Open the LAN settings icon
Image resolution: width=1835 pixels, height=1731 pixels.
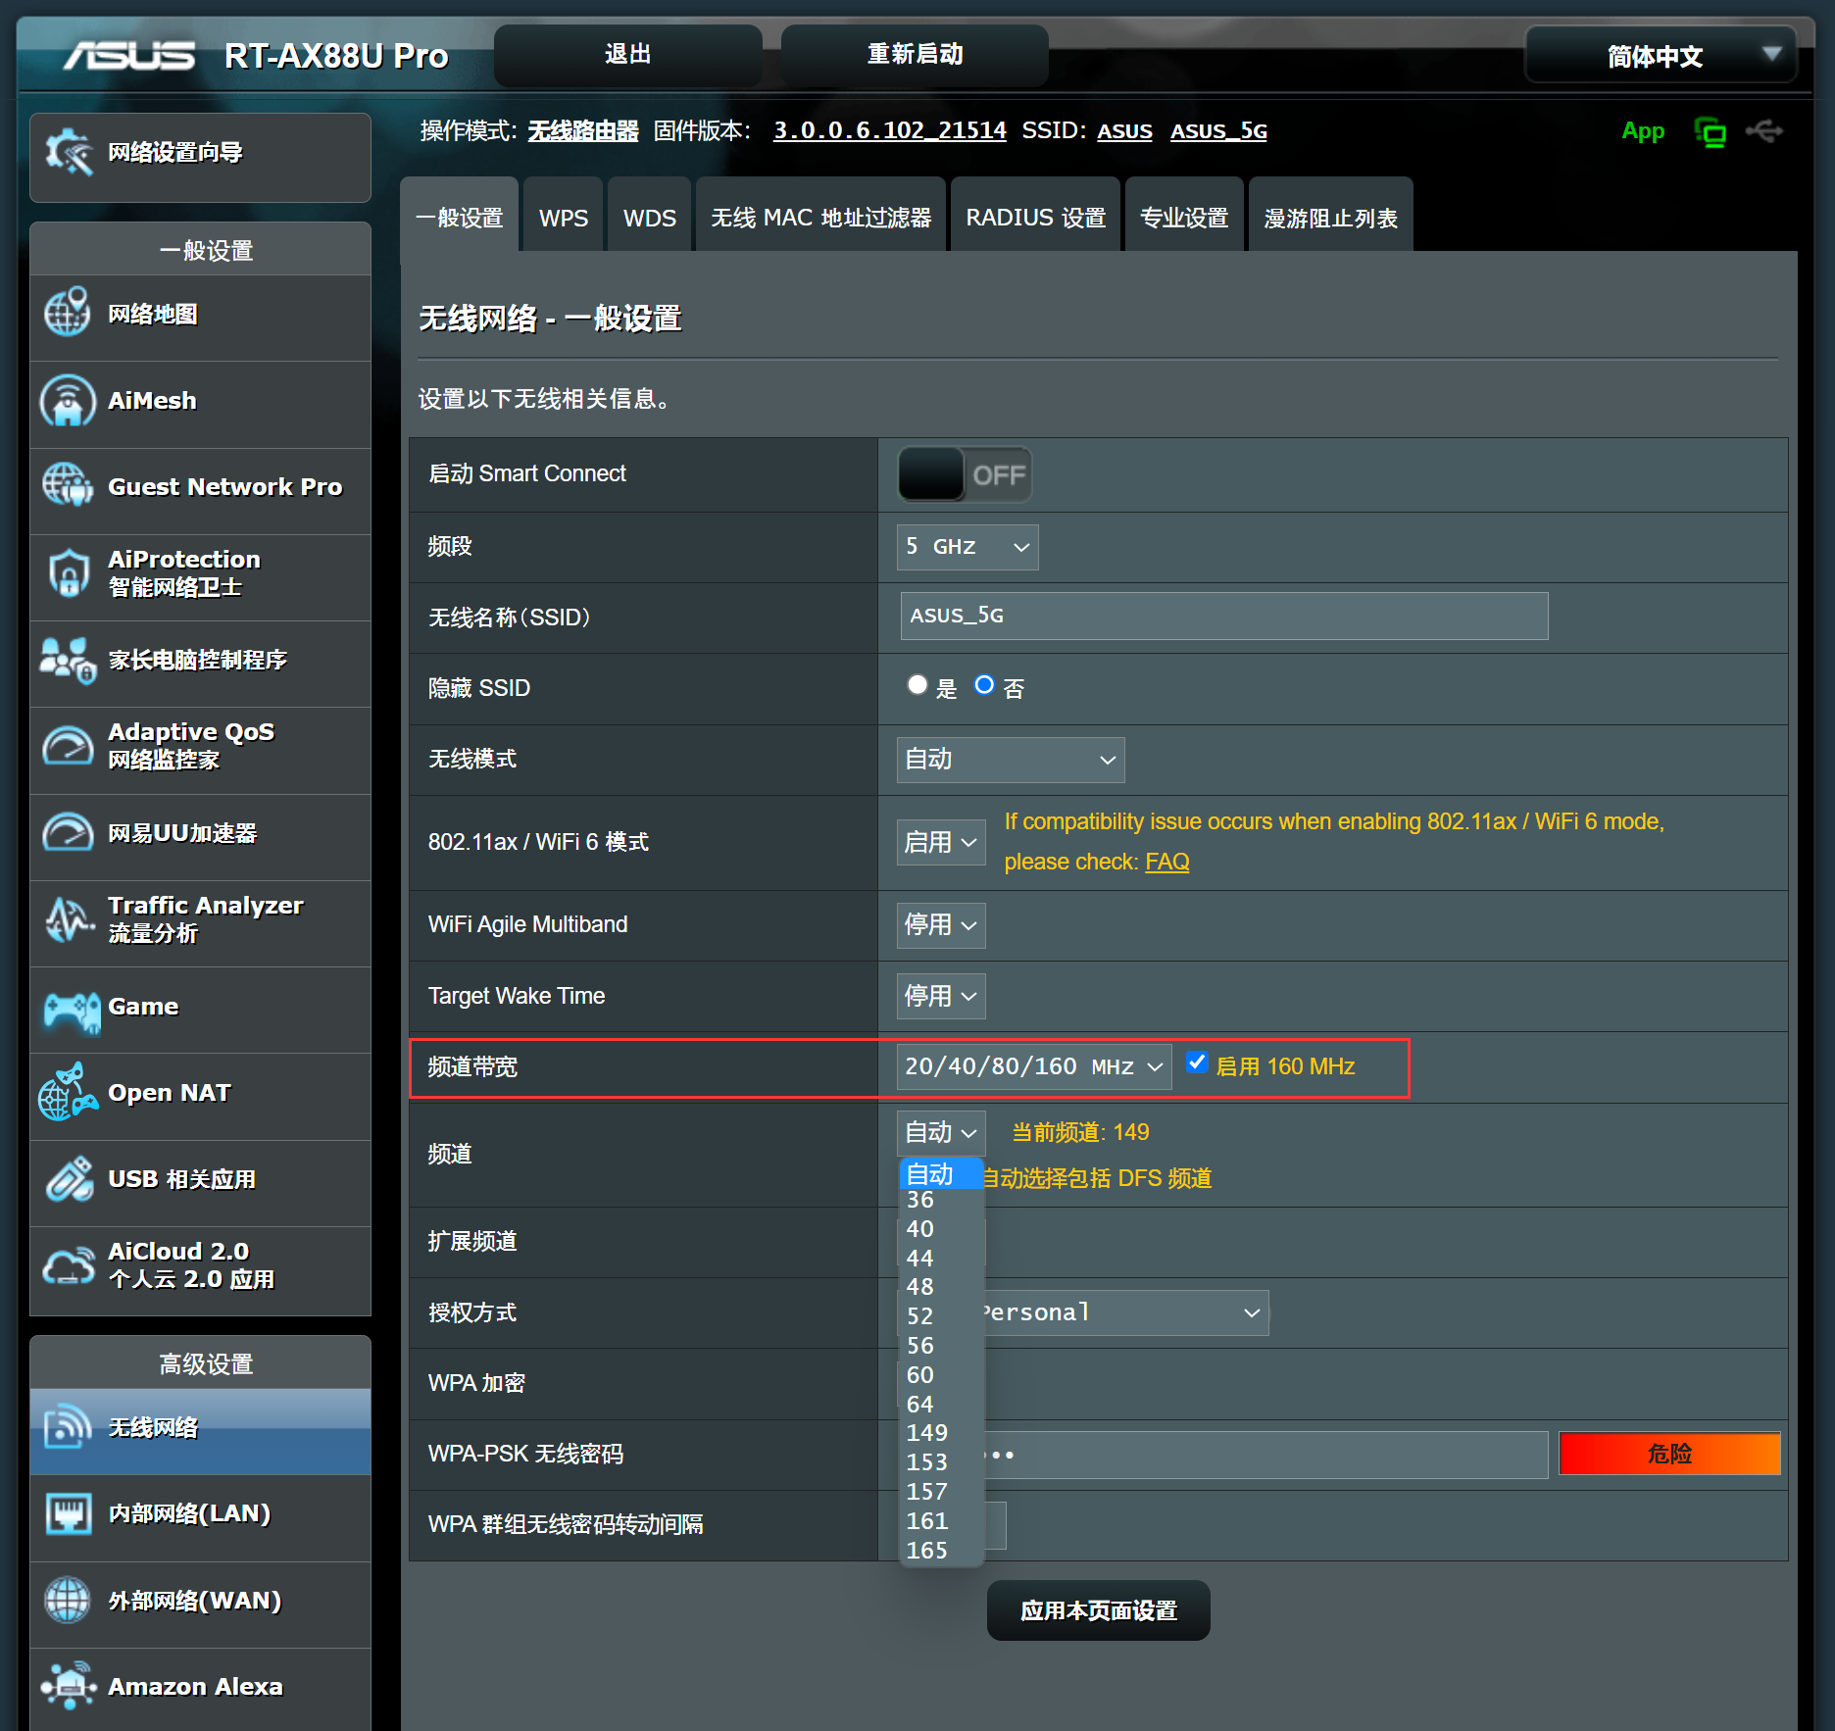point(68,1514)
